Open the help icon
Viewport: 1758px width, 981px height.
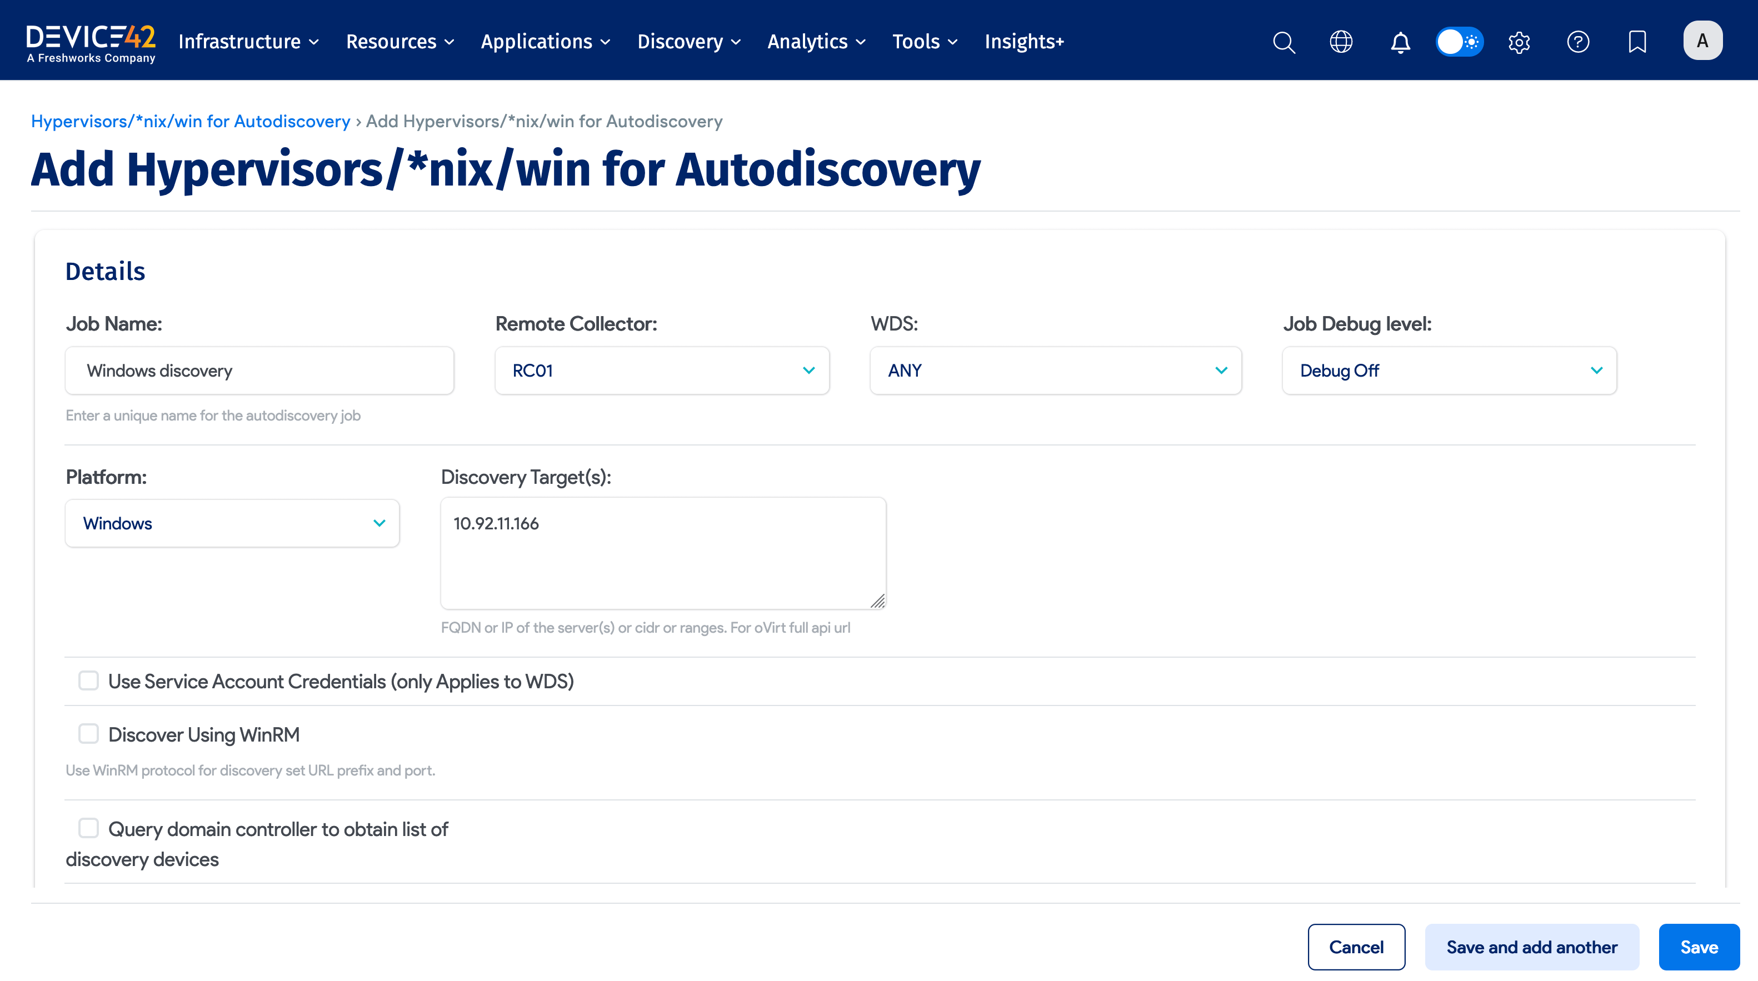point(1578,42)
